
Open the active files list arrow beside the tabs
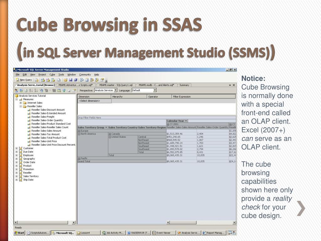click(x=230, y=85)
